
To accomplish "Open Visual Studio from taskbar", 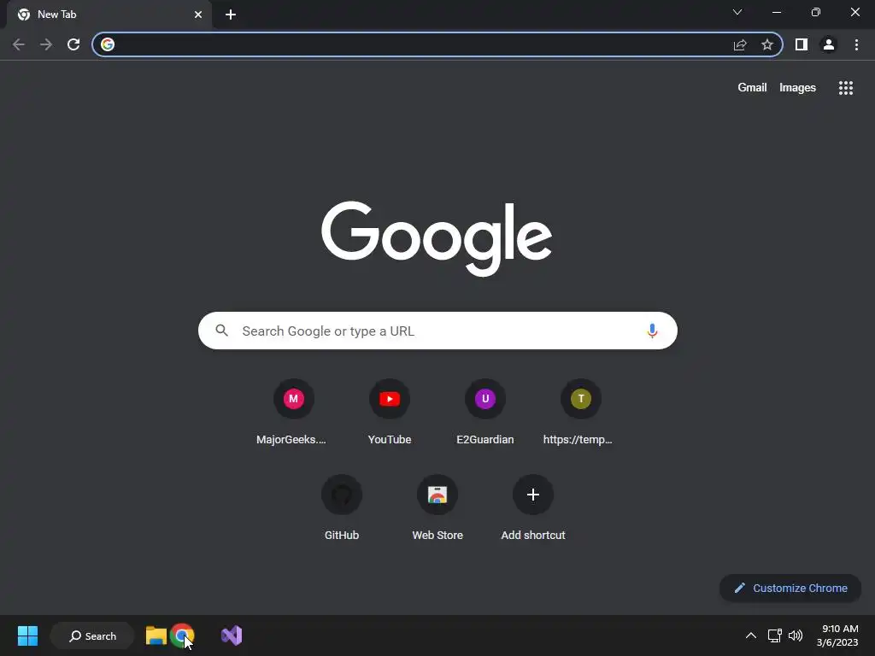I will pyautogui.click(x=232, y=635).
